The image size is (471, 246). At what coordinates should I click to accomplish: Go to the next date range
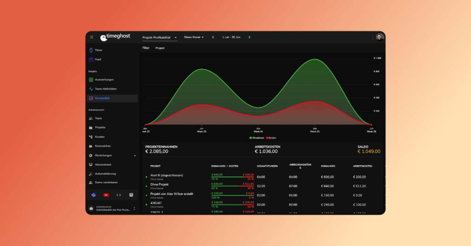coord(249,37)
